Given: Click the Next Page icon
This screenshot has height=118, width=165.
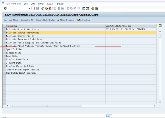Looking at the screenshot, I should coord(75,9).
